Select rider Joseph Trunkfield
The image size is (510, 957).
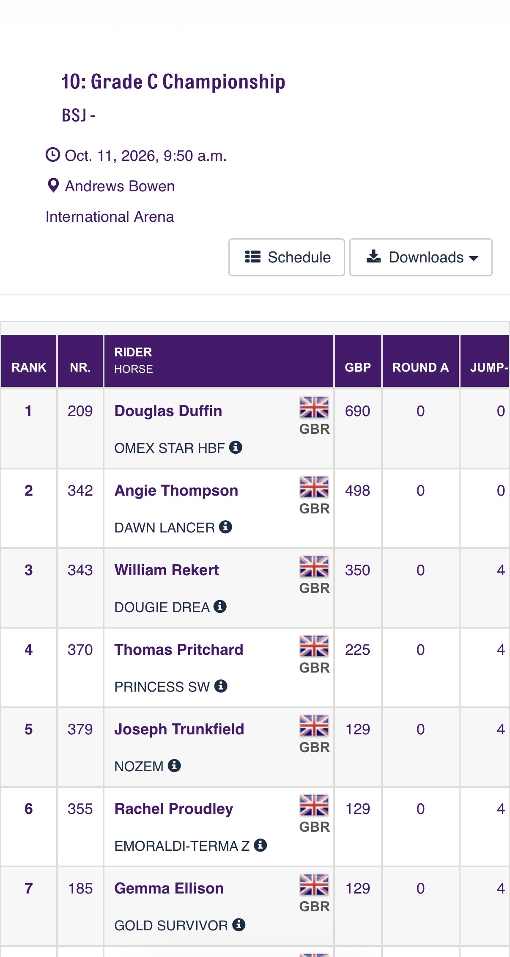pyautogui.click(x=179, y=729)
